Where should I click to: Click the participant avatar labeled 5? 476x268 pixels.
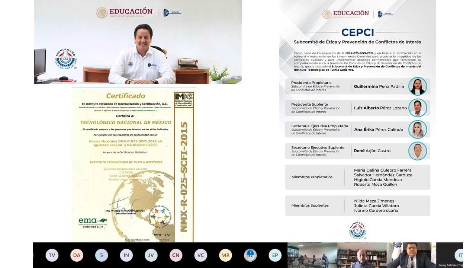102,255
